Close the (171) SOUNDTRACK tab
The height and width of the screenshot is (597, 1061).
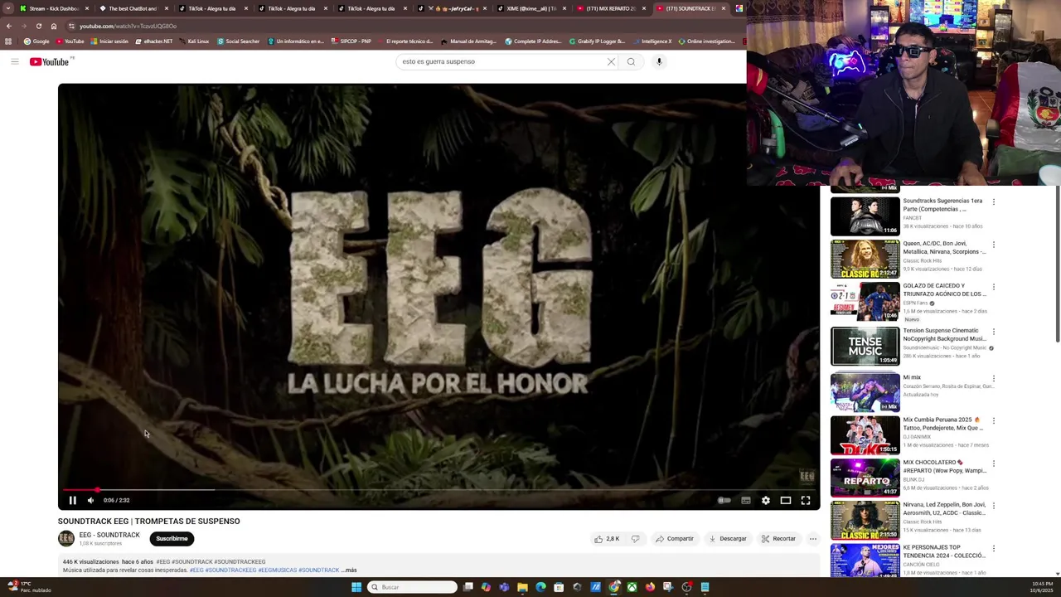pyautogui.click(x=724, y=8)
